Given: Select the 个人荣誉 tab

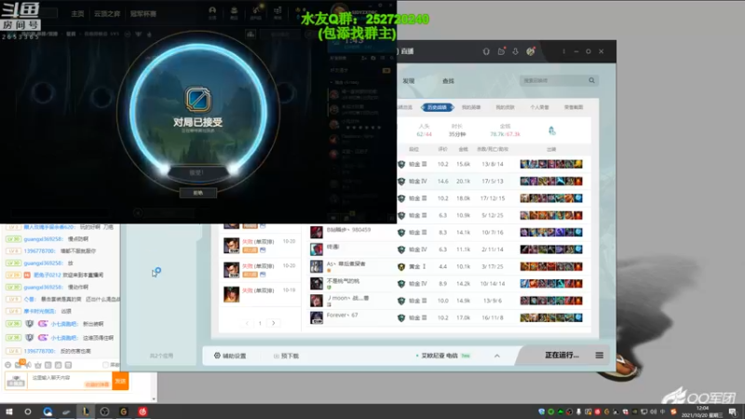Looking at the screenshot, I should 539,107.
